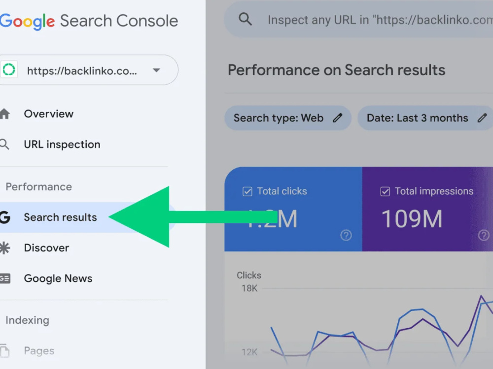This screenshot has height=369, width=493.
Task: Click the Clicks axis label on chart
Action: click(x=248, y=275)
